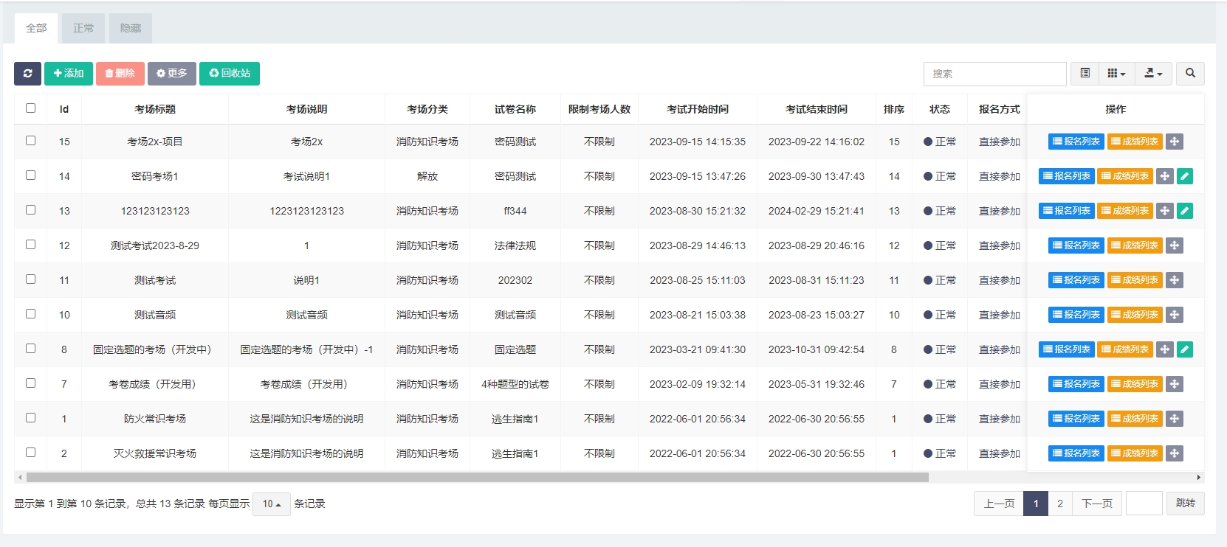Tick the select-all checkbox in table header
The image size is (1227, 547).
point(30,108)
